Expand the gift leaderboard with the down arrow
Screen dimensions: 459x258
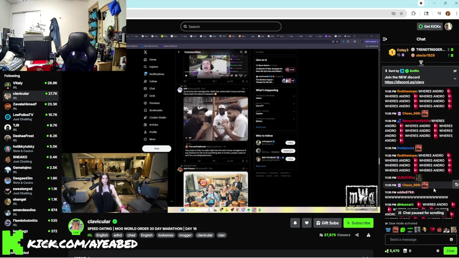421,63
